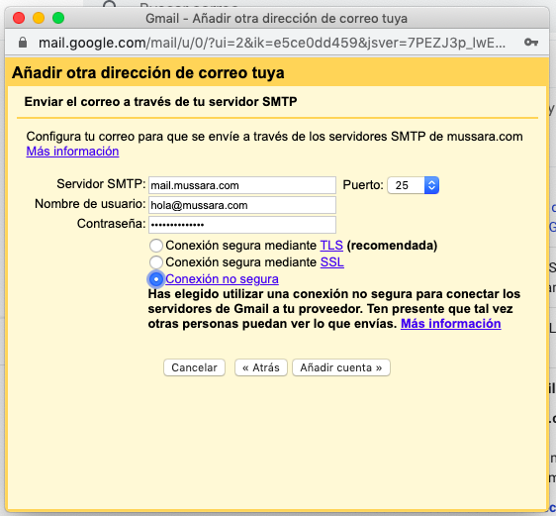Click the Conexión no segura link
Image resolution: width=556 pixels, height=516 pixels.
click(222, 279)
